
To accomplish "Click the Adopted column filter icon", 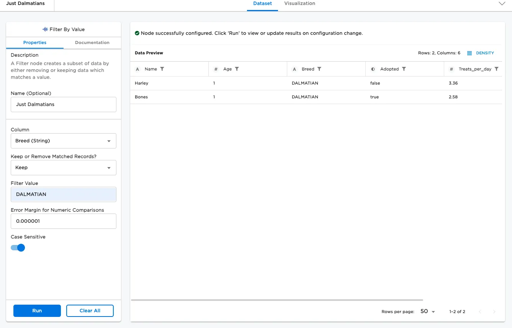I will 404,69.
